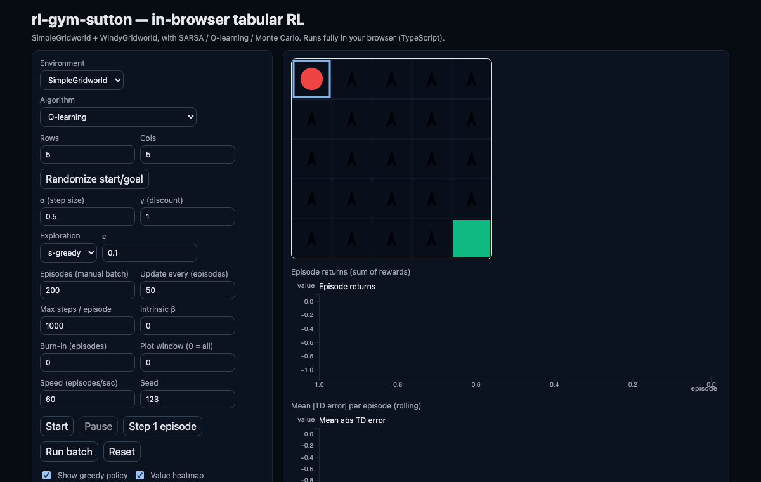Click the Start button
761x482 pixels.
point(57,426)
